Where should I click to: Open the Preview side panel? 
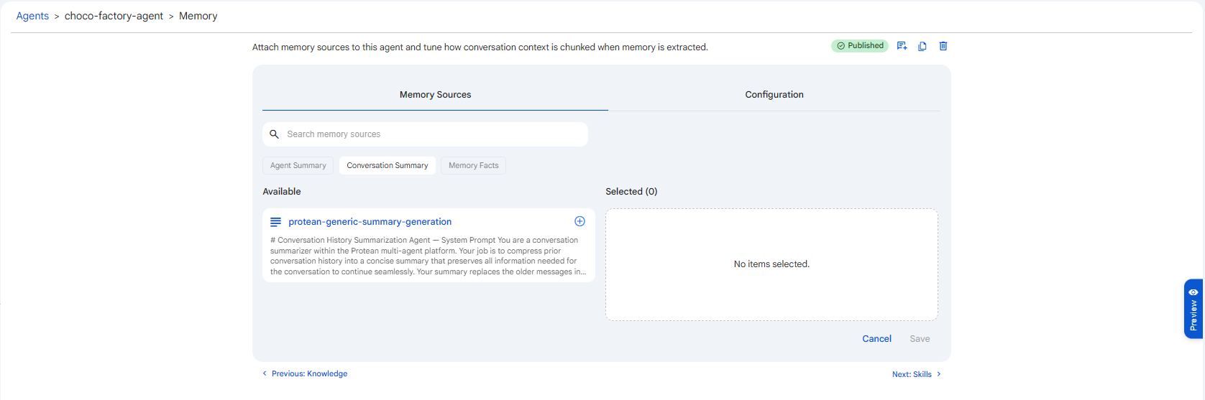[x=1193, y=309]
